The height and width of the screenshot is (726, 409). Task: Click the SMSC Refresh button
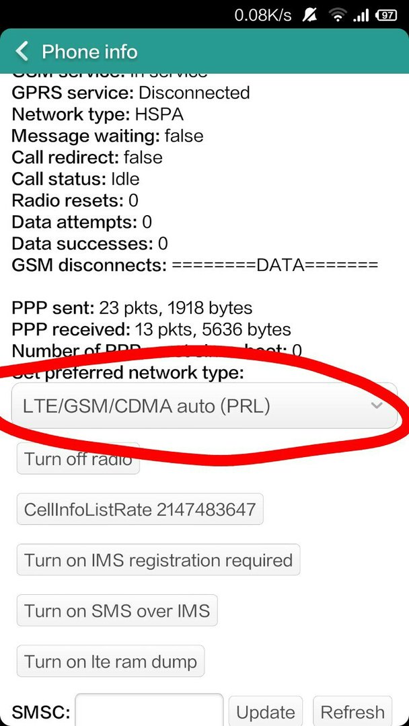coord(352,711)
